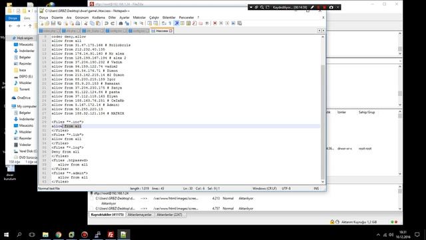Select Masaüstü under Hızlı erişim in Explorer
Screen dimensions: 426x240
coord(26,45)
